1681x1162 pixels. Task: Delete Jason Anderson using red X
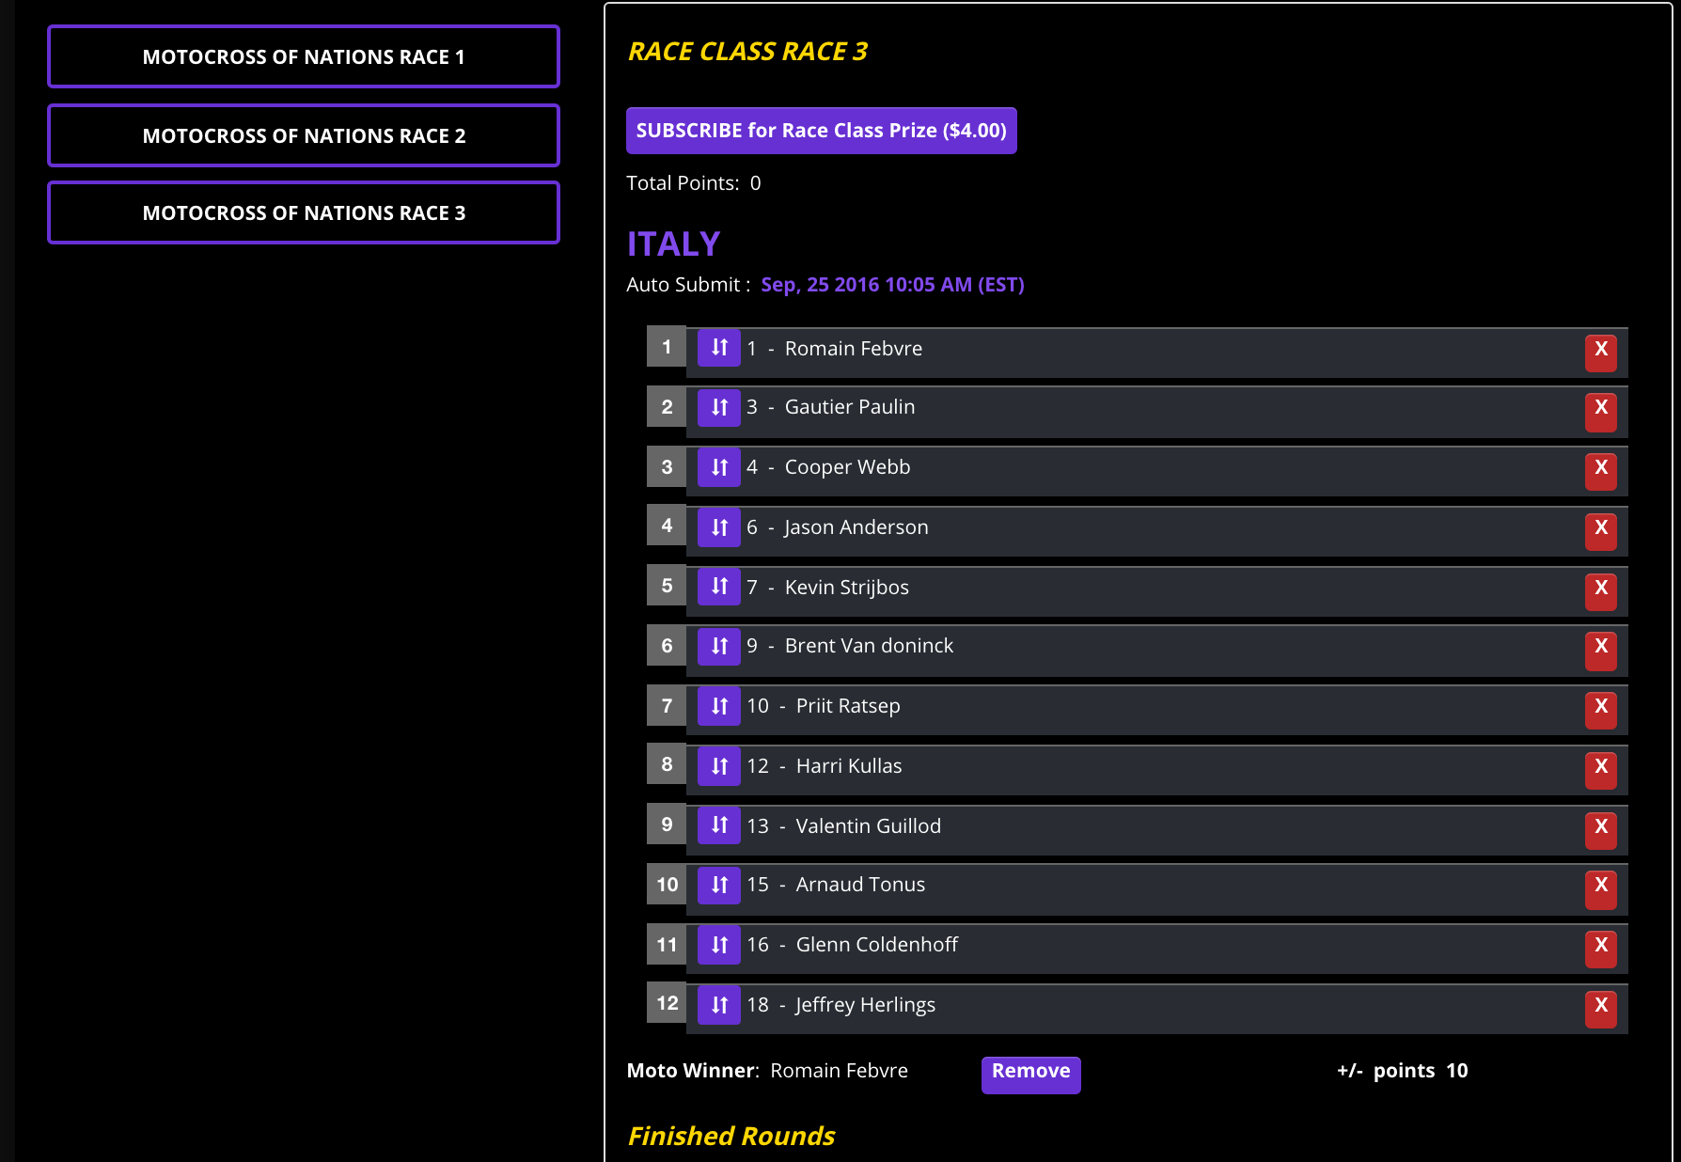(x=1600, y=528)
